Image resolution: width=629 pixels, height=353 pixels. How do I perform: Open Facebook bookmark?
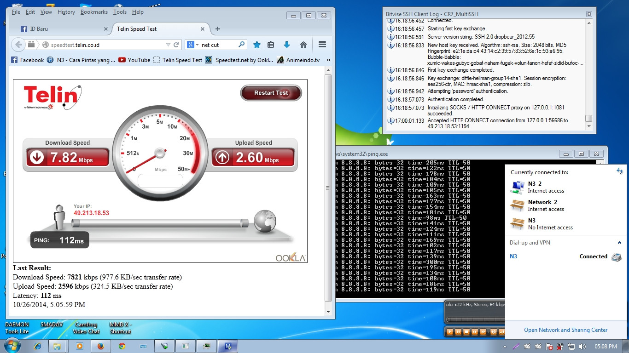click(27, 60)
